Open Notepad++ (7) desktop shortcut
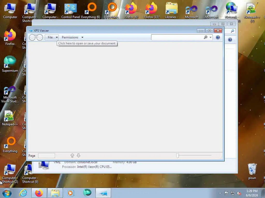 252,12
